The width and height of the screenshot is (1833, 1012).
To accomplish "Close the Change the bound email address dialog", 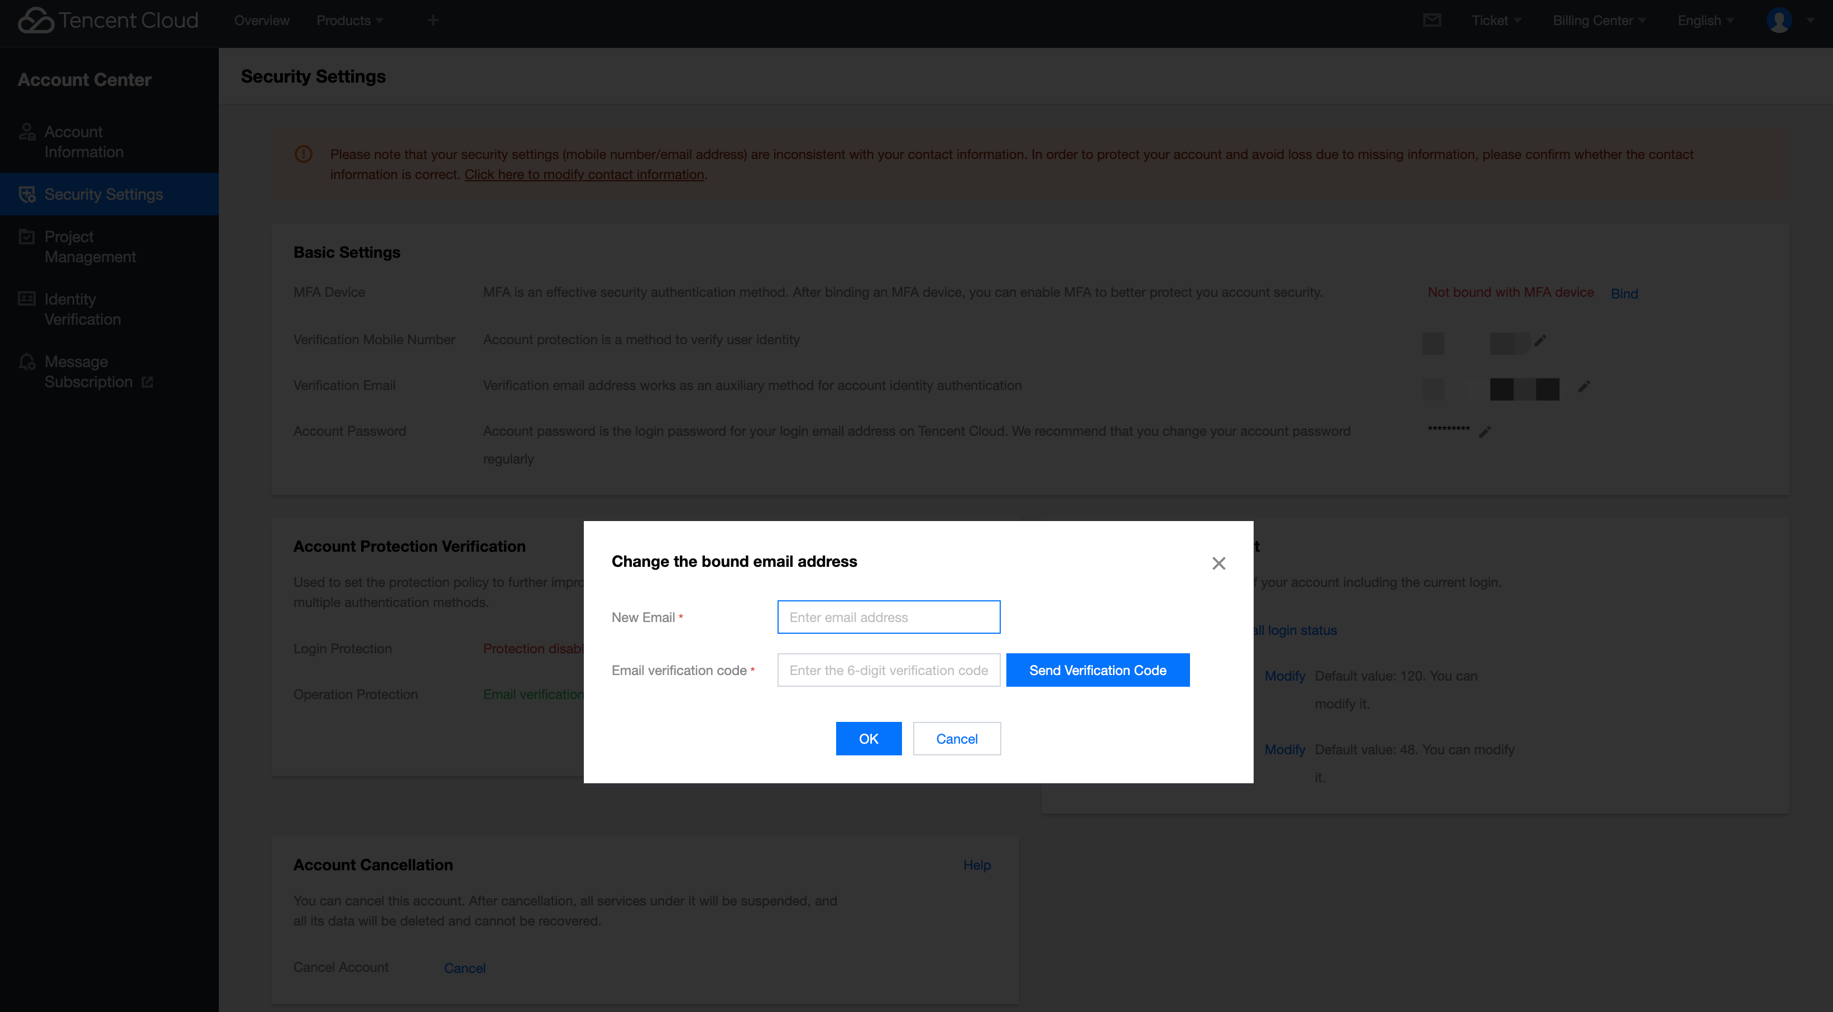I will click(x=1218, y=563).
